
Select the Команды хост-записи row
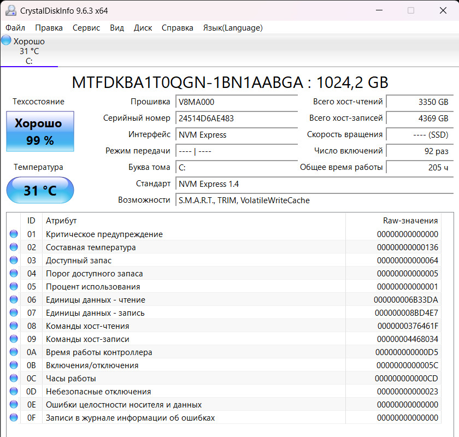(224, 339)
